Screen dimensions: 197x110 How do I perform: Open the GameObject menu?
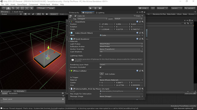(22, 4)
